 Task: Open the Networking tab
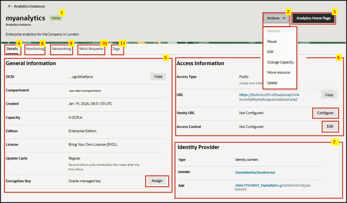coord(62,49)
